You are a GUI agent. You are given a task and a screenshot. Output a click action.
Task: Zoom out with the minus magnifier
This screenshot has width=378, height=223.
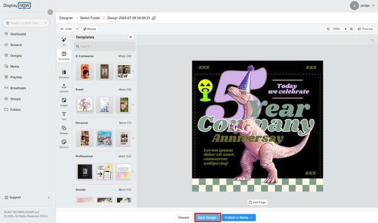click(x=328, y=29)
